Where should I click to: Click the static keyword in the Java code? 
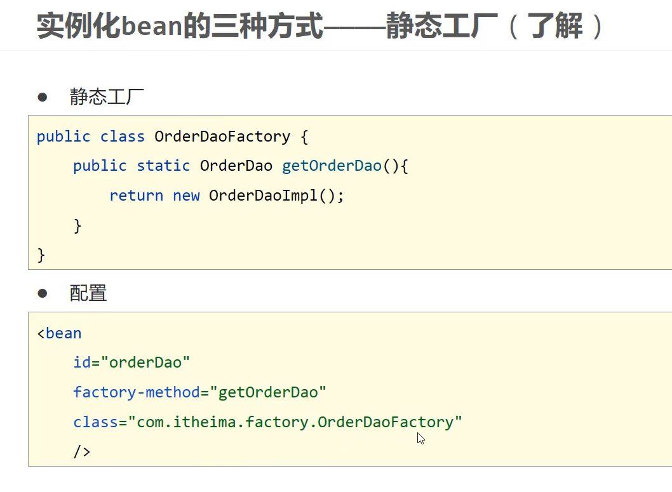click(163, 166)
